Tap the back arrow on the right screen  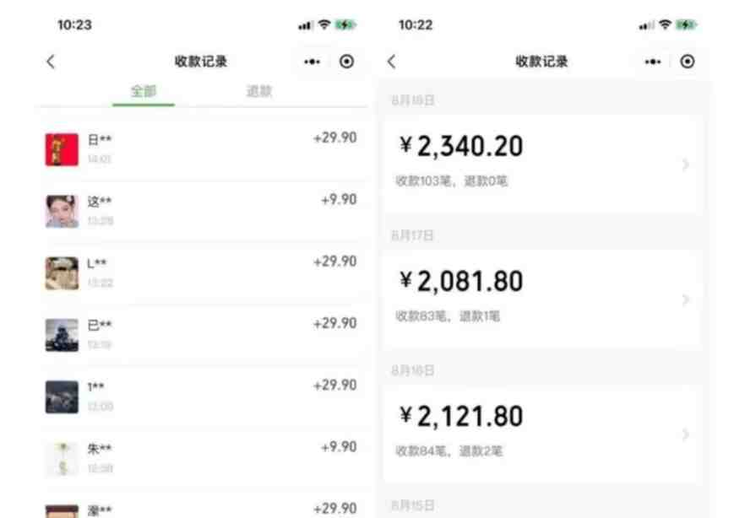(391, 61)
